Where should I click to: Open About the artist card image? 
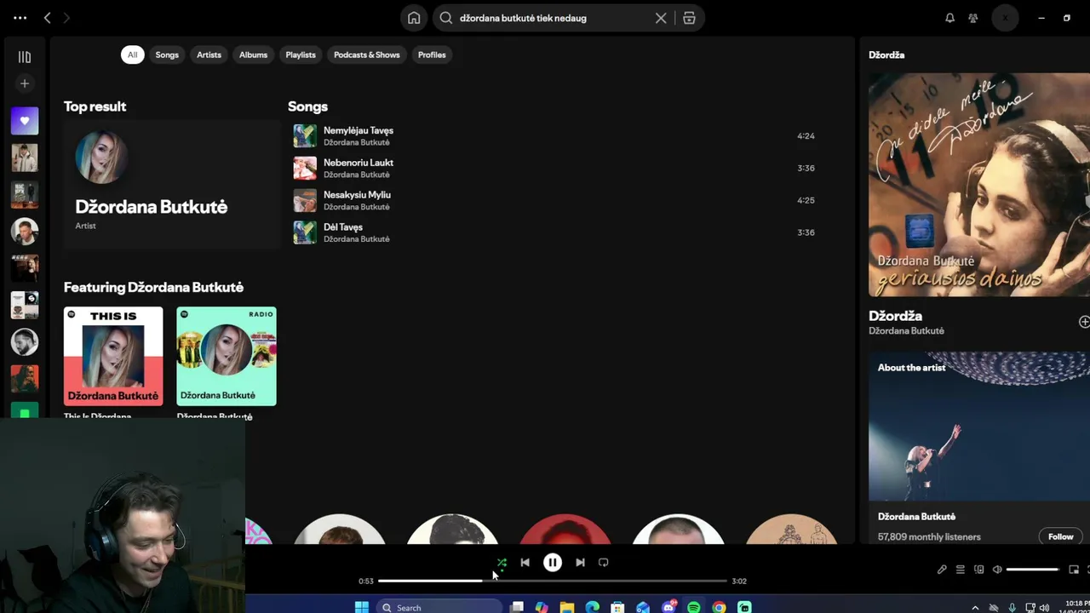[x=979, y=427]
